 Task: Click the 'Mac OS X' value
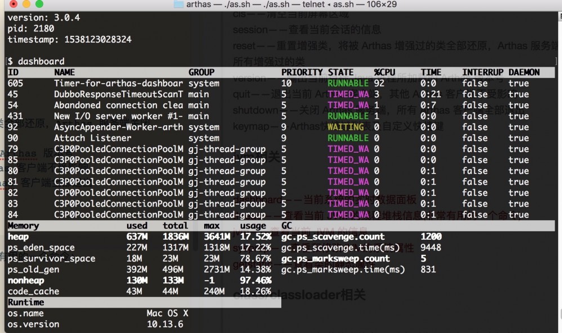(168, 314)
